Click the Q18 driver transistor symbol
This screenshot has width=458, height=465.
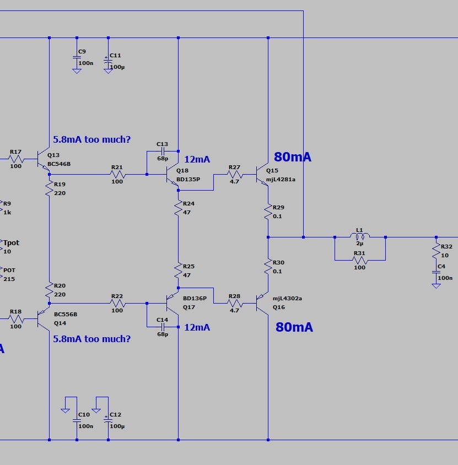pyautogui.click(x=173, y=175)
